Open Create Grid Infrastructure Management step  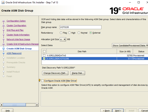click(23, 44)
